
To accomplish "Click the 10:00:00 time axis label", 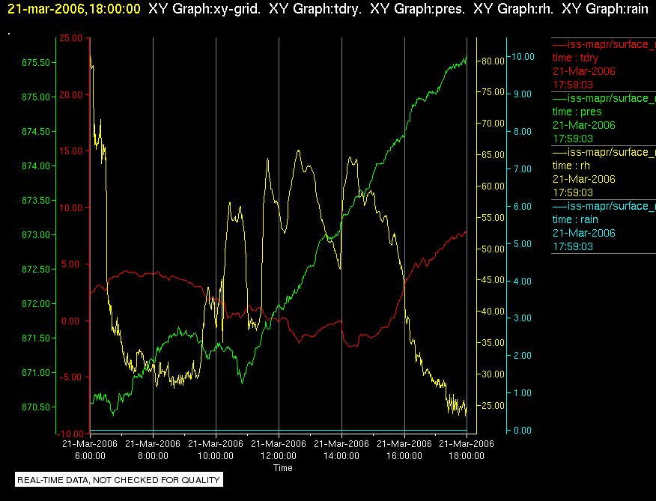I will [x=216, y=456].
